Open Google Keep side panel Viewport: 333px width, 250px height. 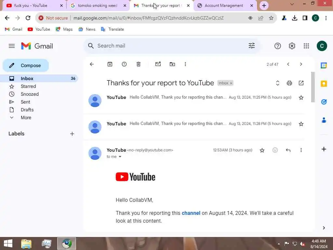coord(324,84)
